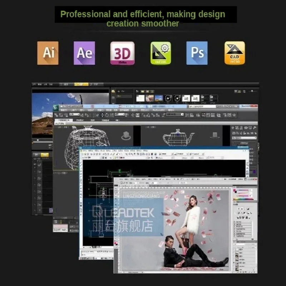Open the blend mode dropdown in Photoshop Layers panel
286x286 pixels.
240,244
